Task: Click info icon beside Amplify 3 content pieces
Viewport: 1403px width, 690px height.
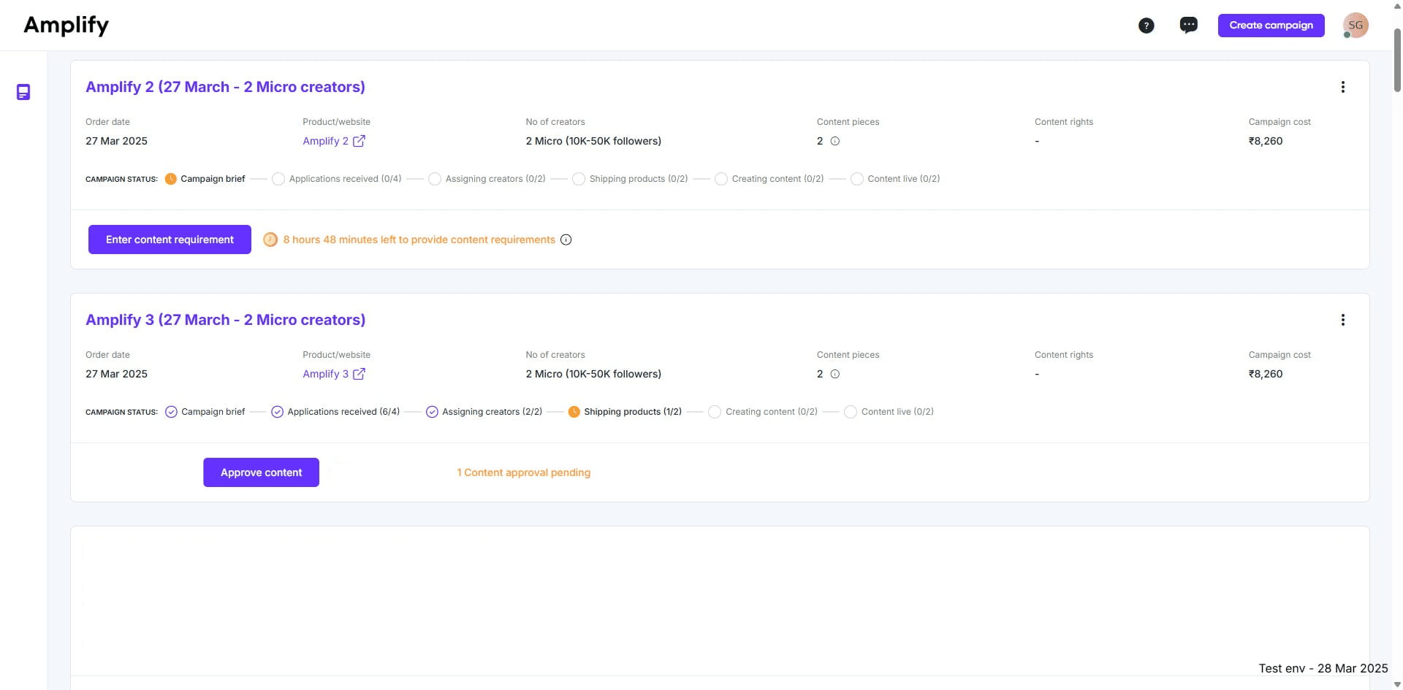Action: tap(835, 374)
